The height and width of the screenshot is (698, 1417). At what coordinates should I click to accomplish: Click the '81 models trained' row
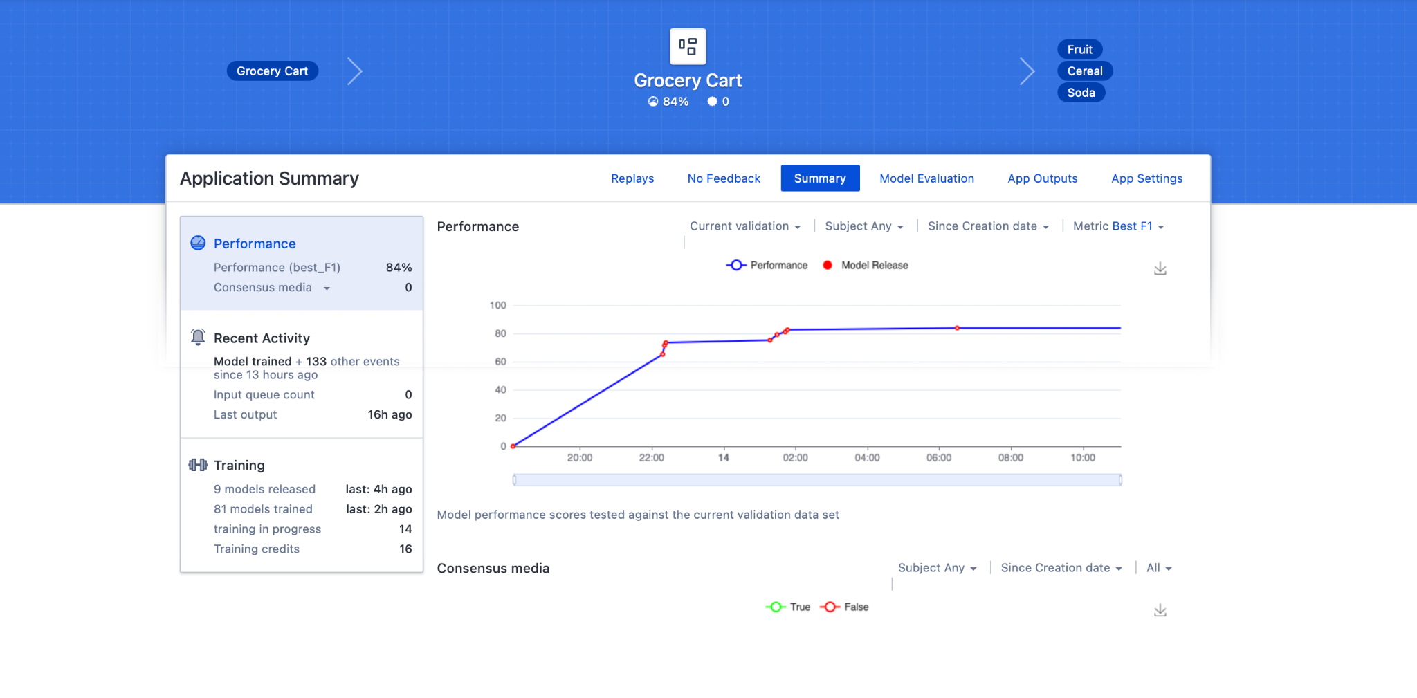click(x=313, y=509)
